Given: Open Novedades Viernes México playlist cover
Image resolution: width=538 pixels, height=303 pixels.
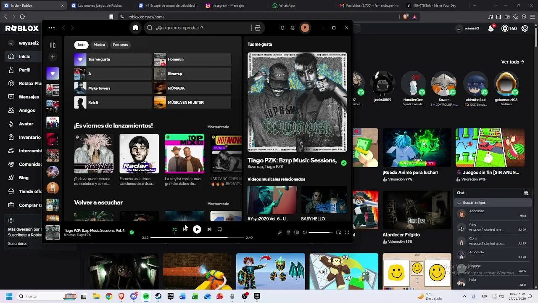Looking at the screenshot, I should pos(94,154).
